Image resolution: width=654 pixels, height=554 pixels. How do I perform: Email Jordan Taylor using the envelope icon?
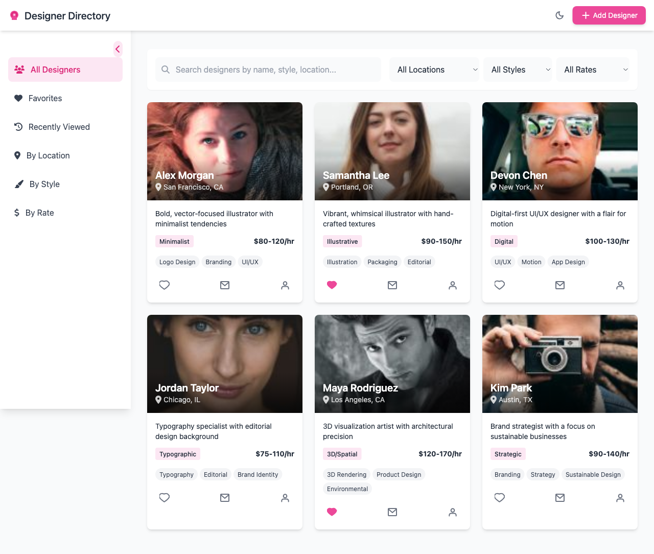224,498
